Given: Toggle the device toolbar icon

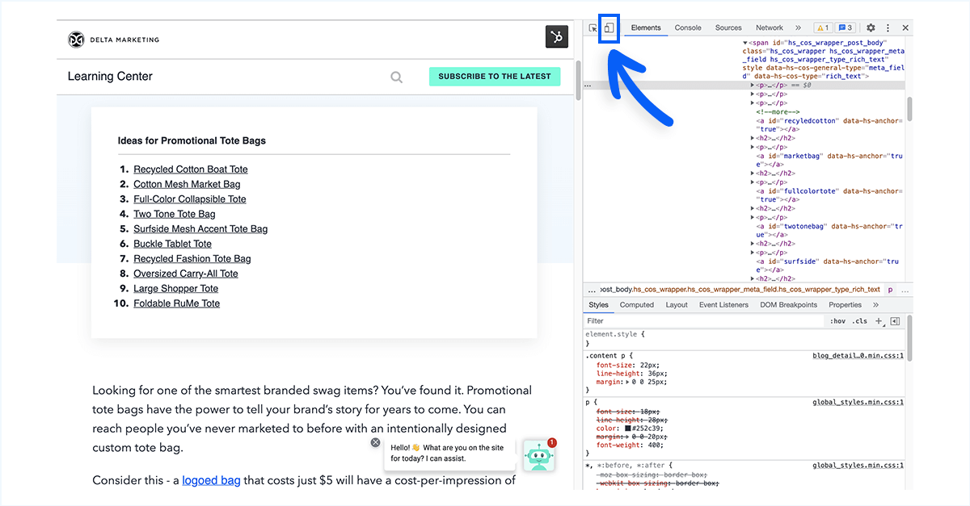Looking at the screenshot, I should pyautogui.click(x=609, y=27).
